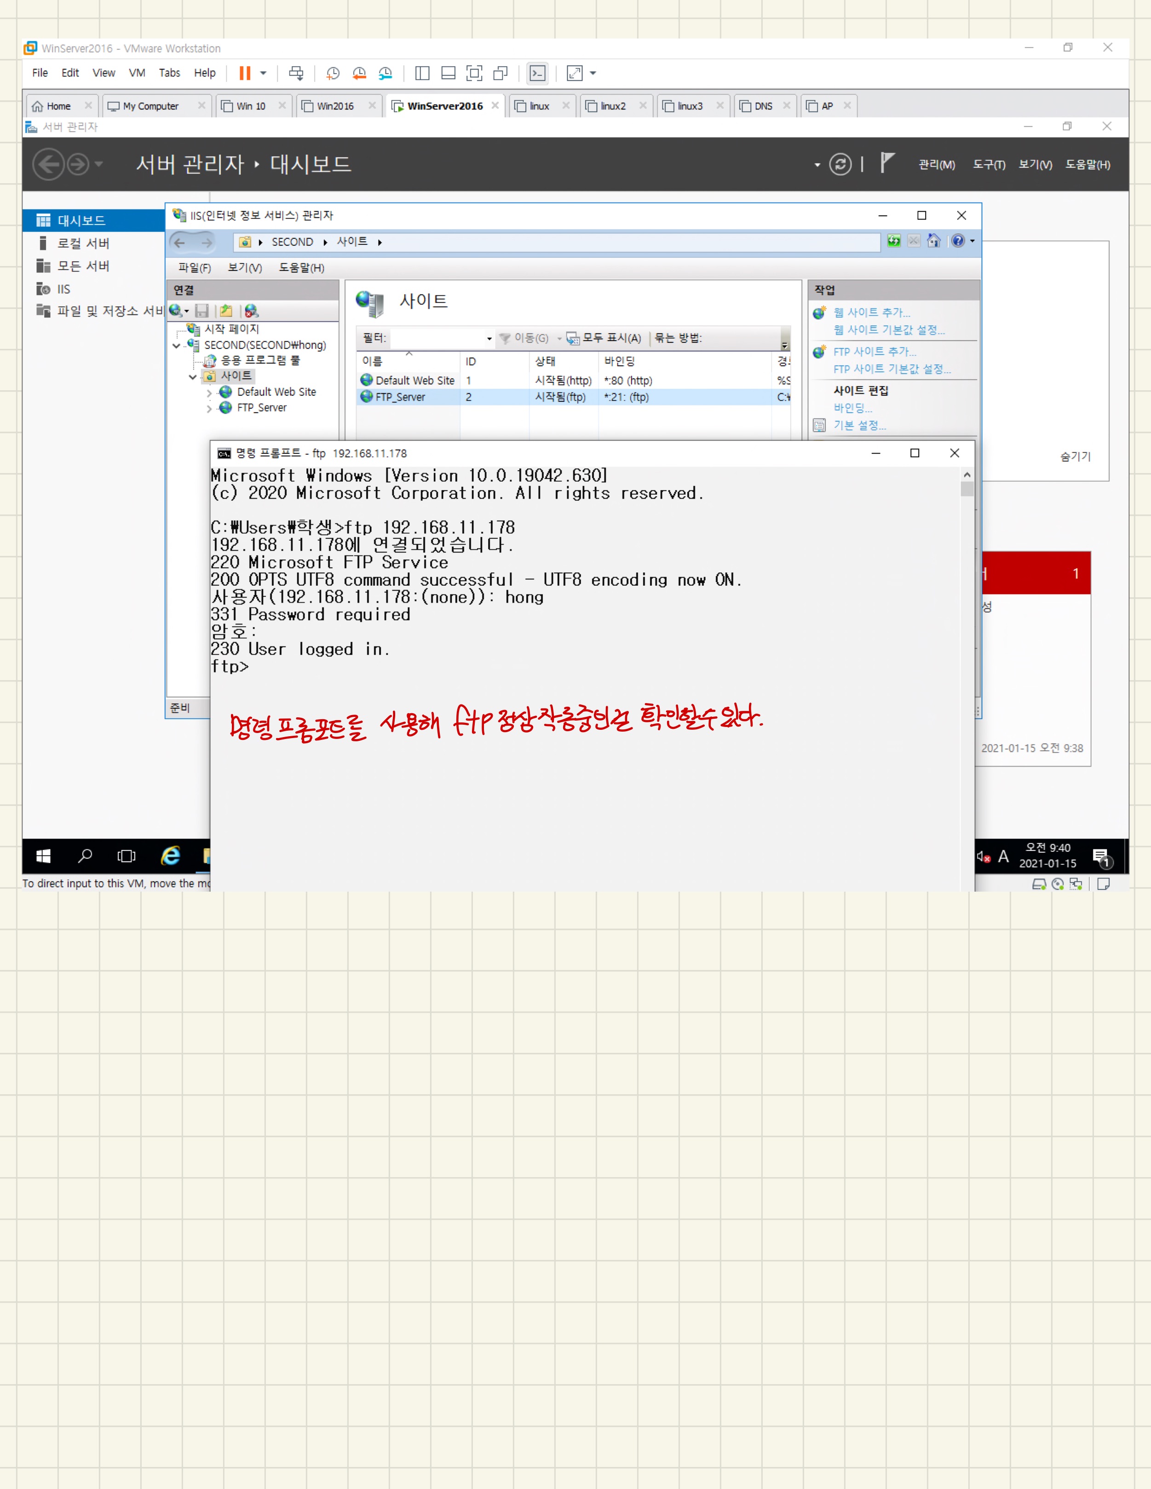Click command prompt scrollbar up arrow
Viewport: 1151px width, 1489px height.
[x=967, y=474]
